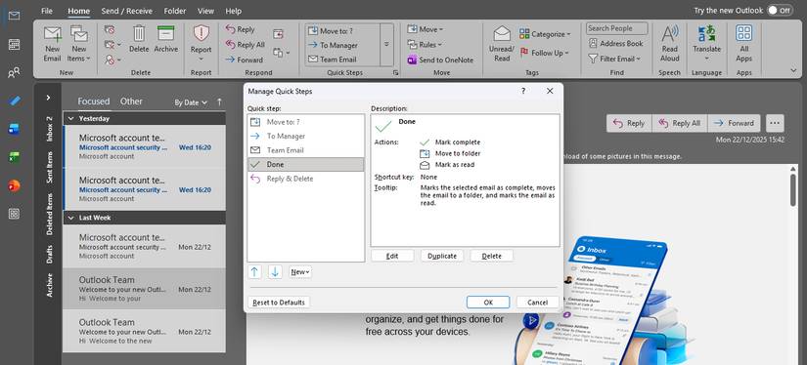Screen dimensions: 807x365
Task: Click the dialog help question mark
Action: 523,91
